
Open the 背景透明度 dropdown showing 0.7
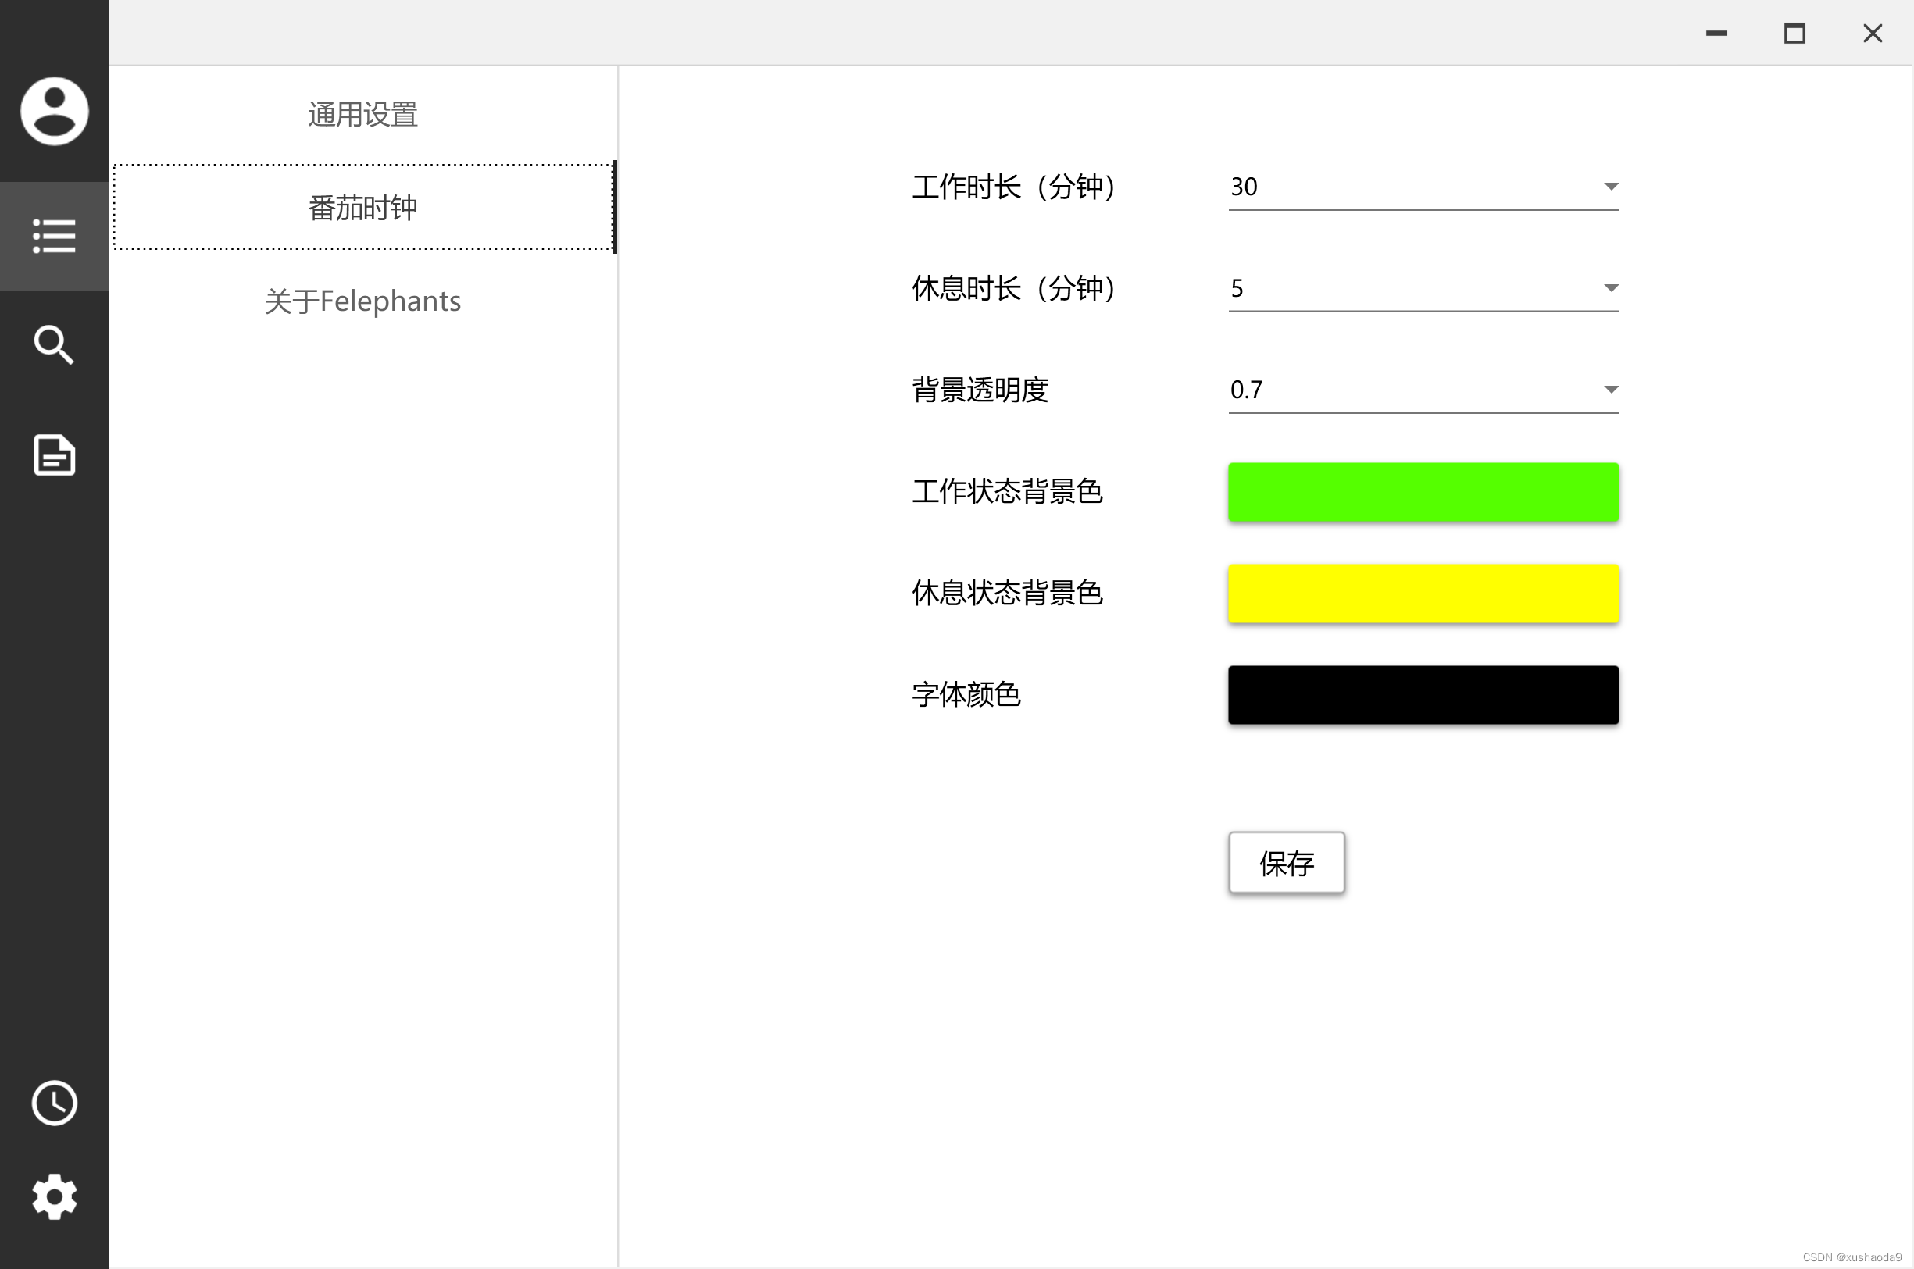(x=1422, y=390)
